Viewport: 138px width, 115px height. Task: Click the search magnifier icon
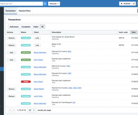45,4
